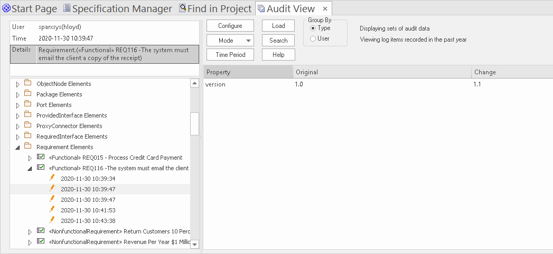Click the Time Period button

click(230, 55)
